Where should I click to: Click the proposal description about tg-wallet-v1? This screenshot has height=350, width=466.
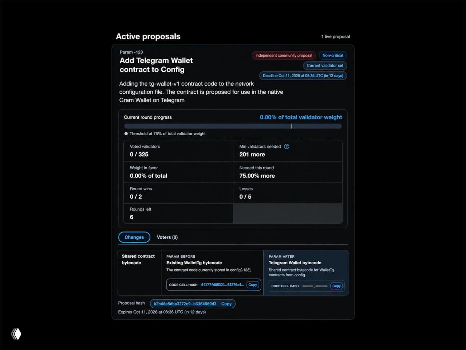click(201, 92)
